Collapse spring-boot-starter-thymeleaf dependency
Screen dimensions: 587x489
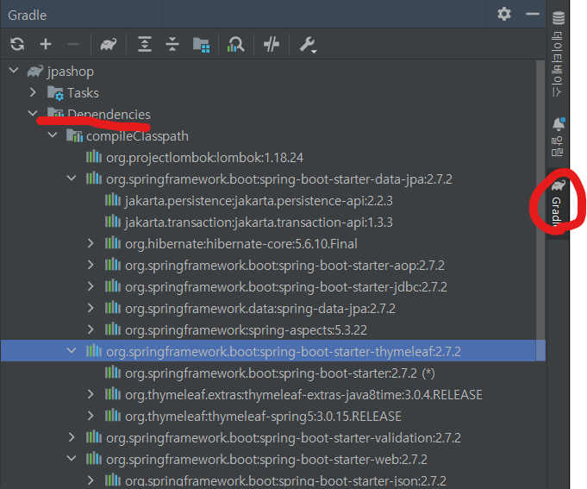(x=72, y=350)
